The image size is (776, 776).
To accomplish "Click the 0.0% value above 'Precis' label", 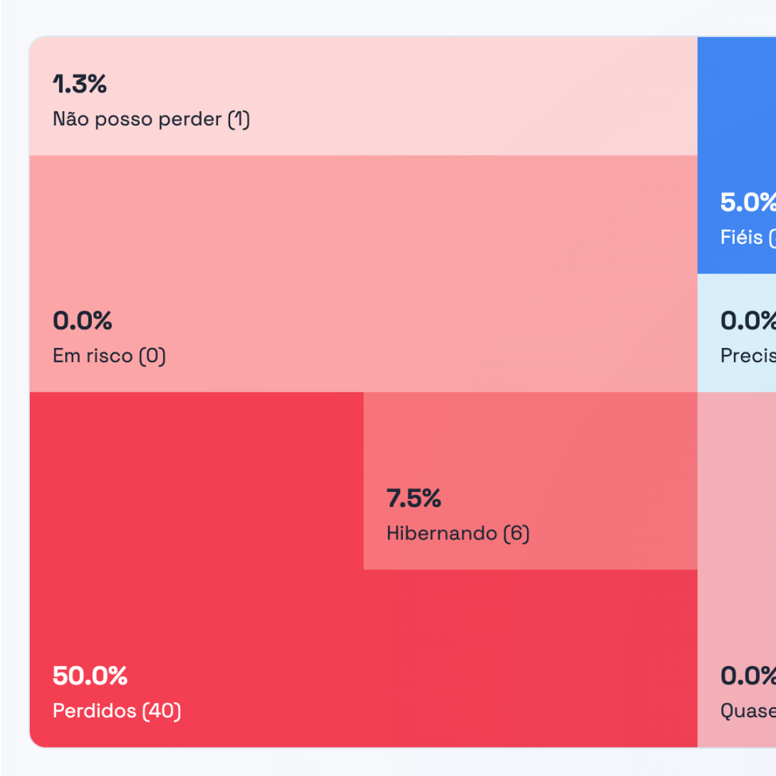I will pyautogui.click(x=748, y=321).
